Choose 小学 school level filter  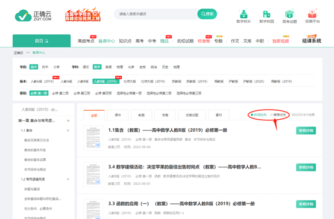(x=56, y=67)
